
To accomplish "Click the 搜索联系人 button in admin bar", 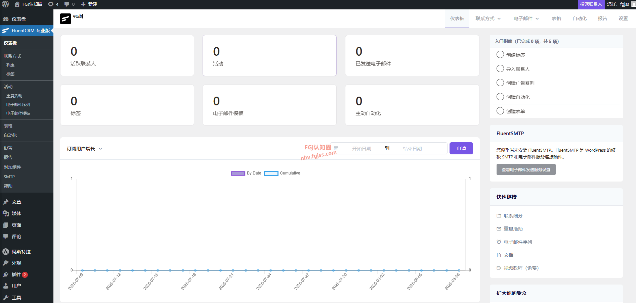I will (x=591, y=4).
